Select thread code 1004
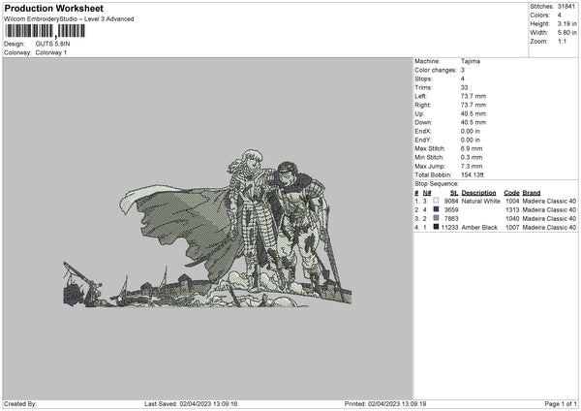 pos(512,201)
